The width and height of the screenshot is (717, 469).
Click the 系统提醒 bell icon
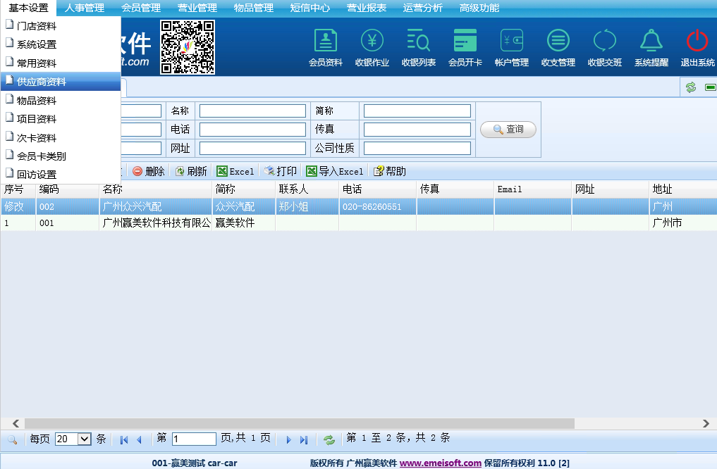pos(651,47)
